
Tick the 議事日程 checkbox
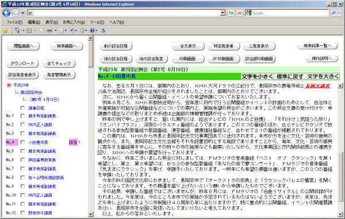(22, 108)
